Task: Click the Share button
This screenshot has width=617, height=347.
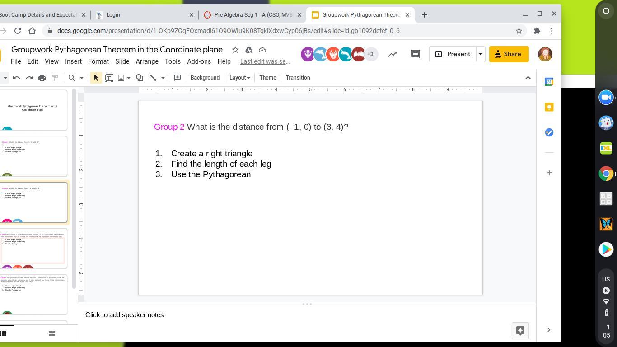Action: [509, 54]
